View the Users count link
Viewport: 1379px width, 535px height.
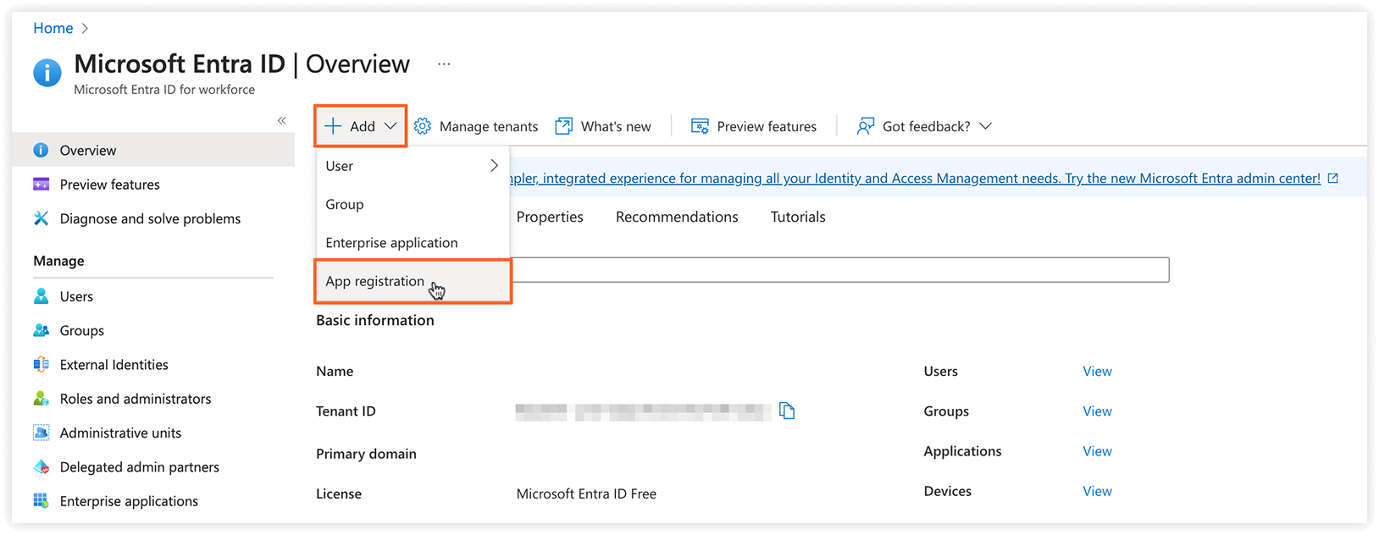[x=1097, y=371]
